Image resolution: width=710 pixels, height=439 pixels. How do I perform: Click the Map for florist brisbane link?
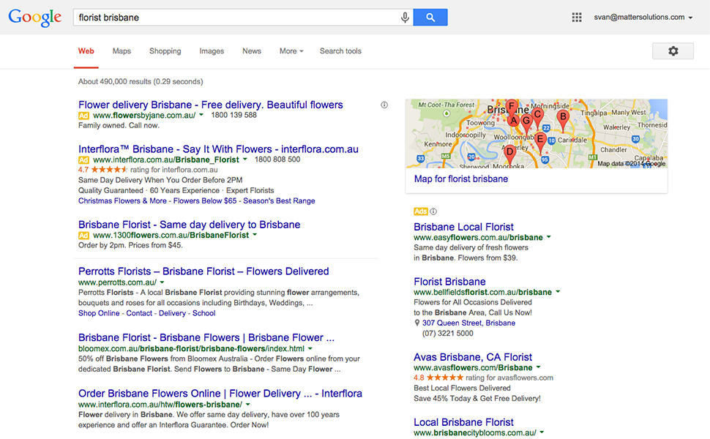(x=460, y=179)
